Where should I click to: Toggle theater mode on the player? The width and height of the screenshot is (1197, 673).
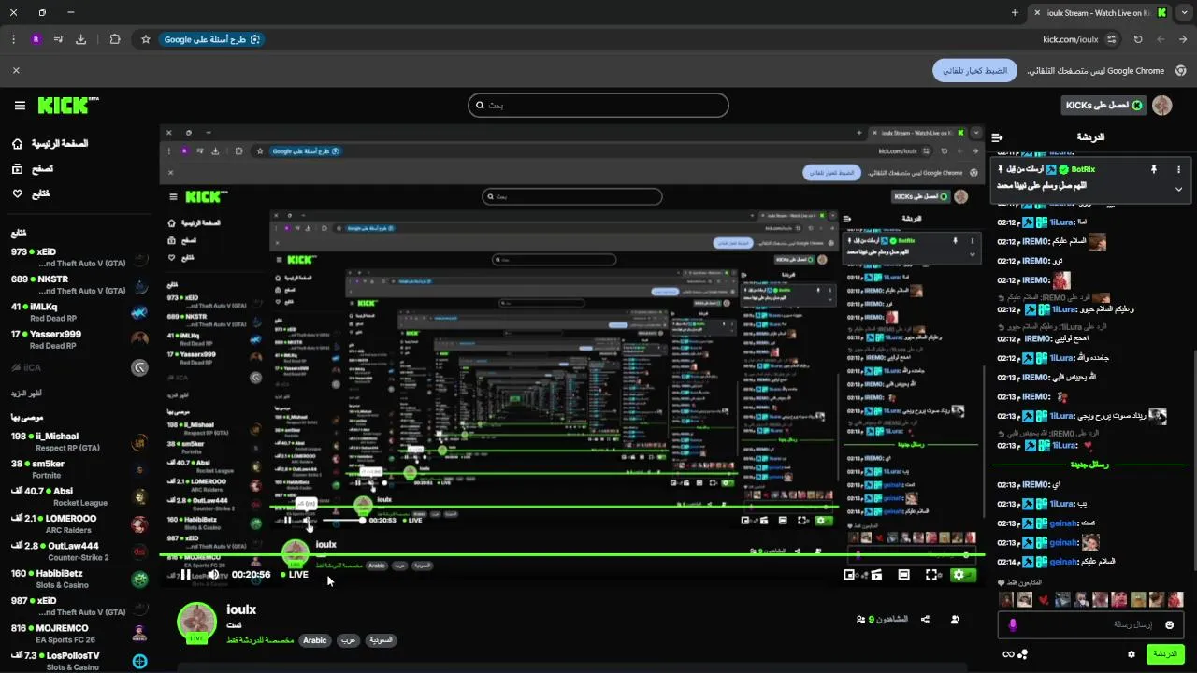tap(903, 575)
